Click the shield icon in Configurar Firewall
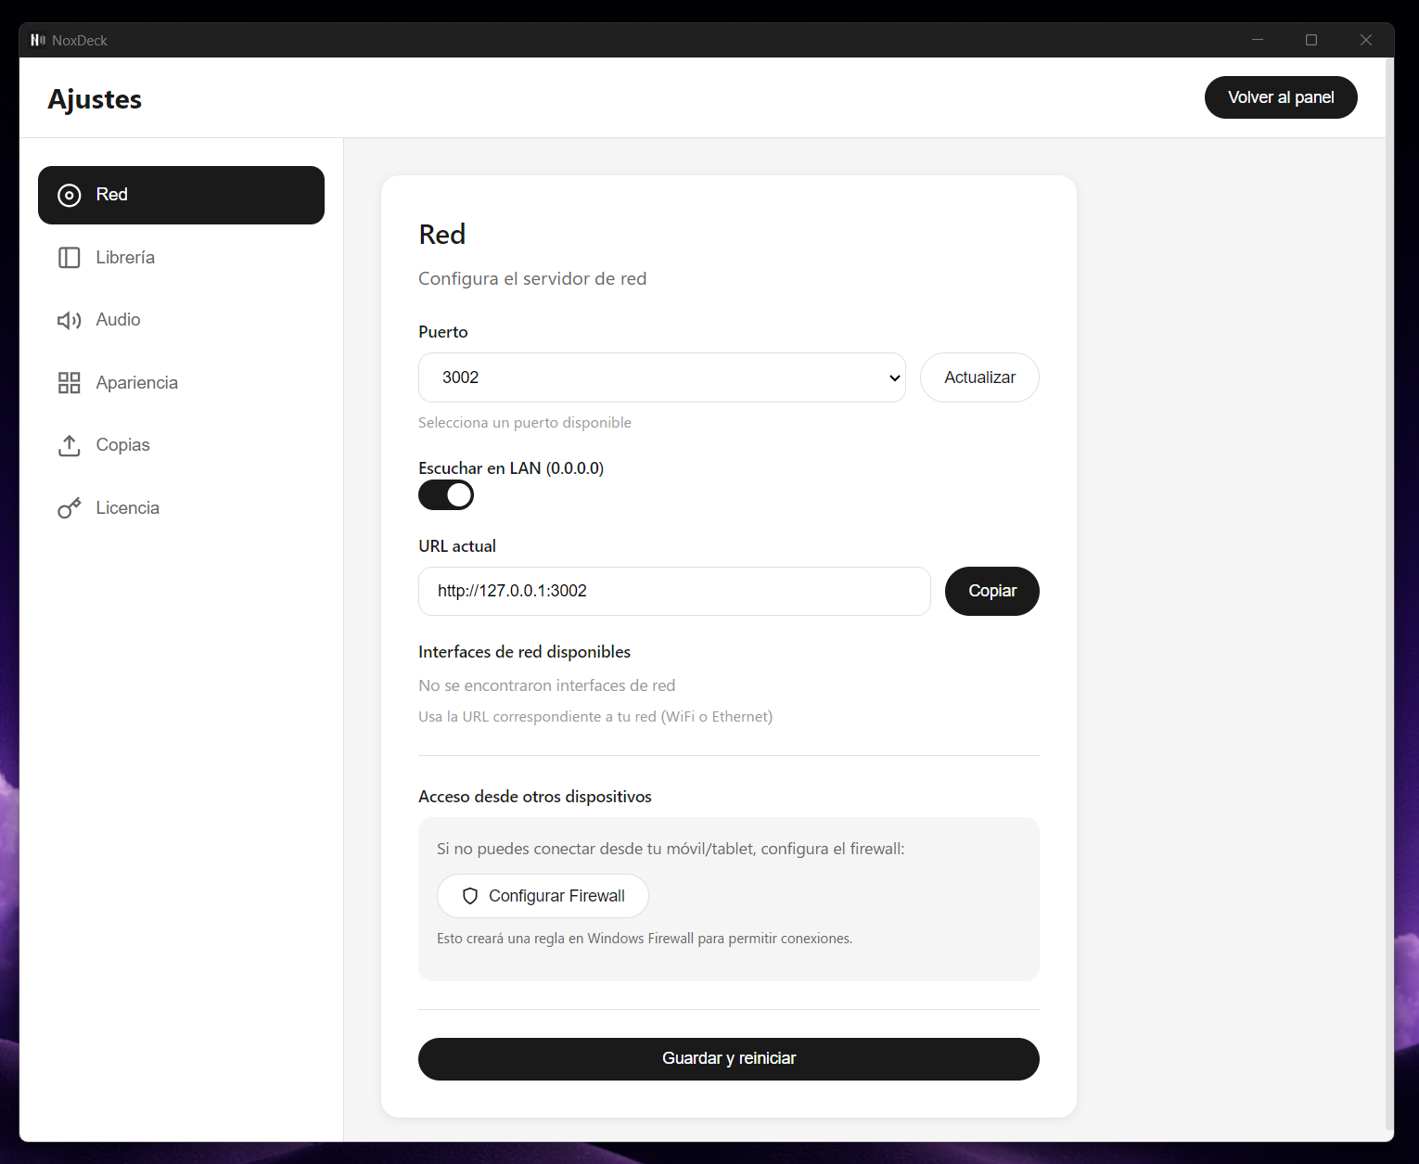The image size is (1419, 1164). [x=470, y=896]
